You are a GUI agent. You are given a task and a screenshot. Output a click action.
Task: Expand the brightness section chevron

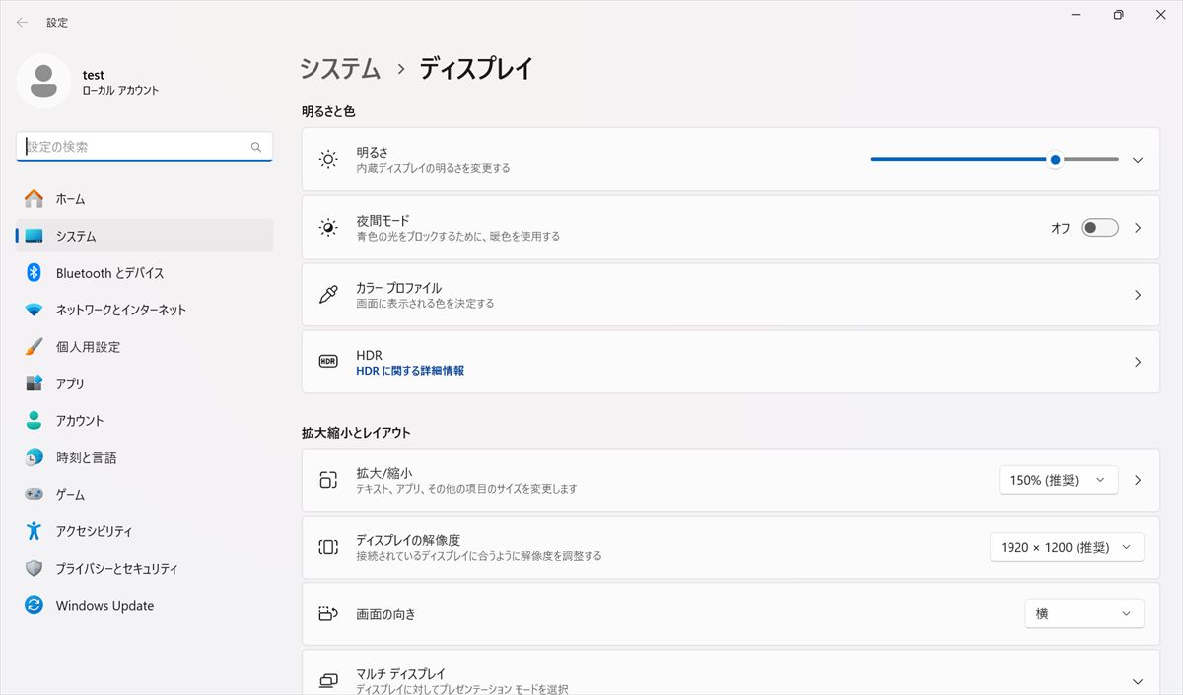coord(1138,160)
